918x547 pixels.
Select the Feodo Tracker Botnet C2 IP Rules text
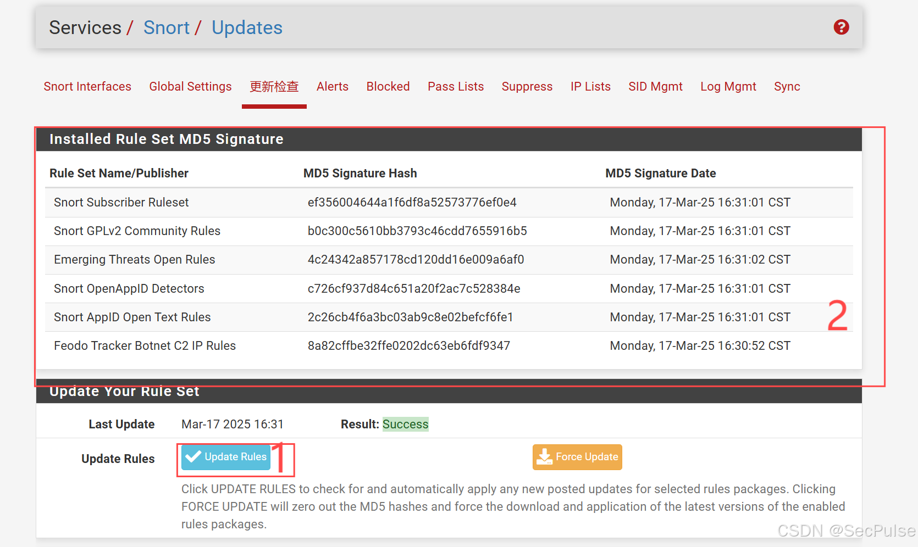point(145,346)
